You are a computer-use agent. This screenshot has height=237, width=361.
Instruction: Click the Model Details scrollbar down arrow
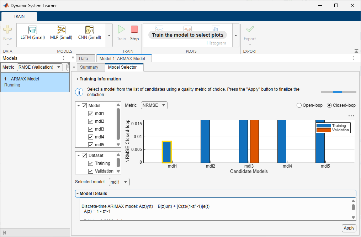[x=354, y=217]
